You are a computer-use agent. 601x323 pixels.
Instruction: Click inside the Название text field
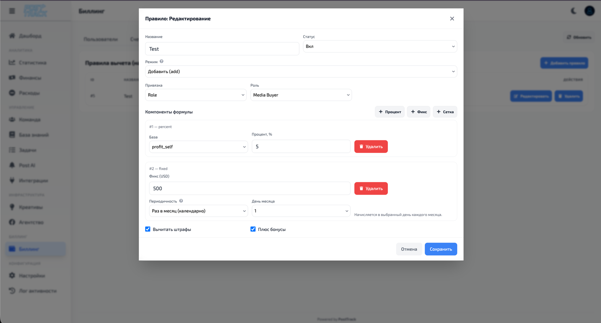[222, 49]
